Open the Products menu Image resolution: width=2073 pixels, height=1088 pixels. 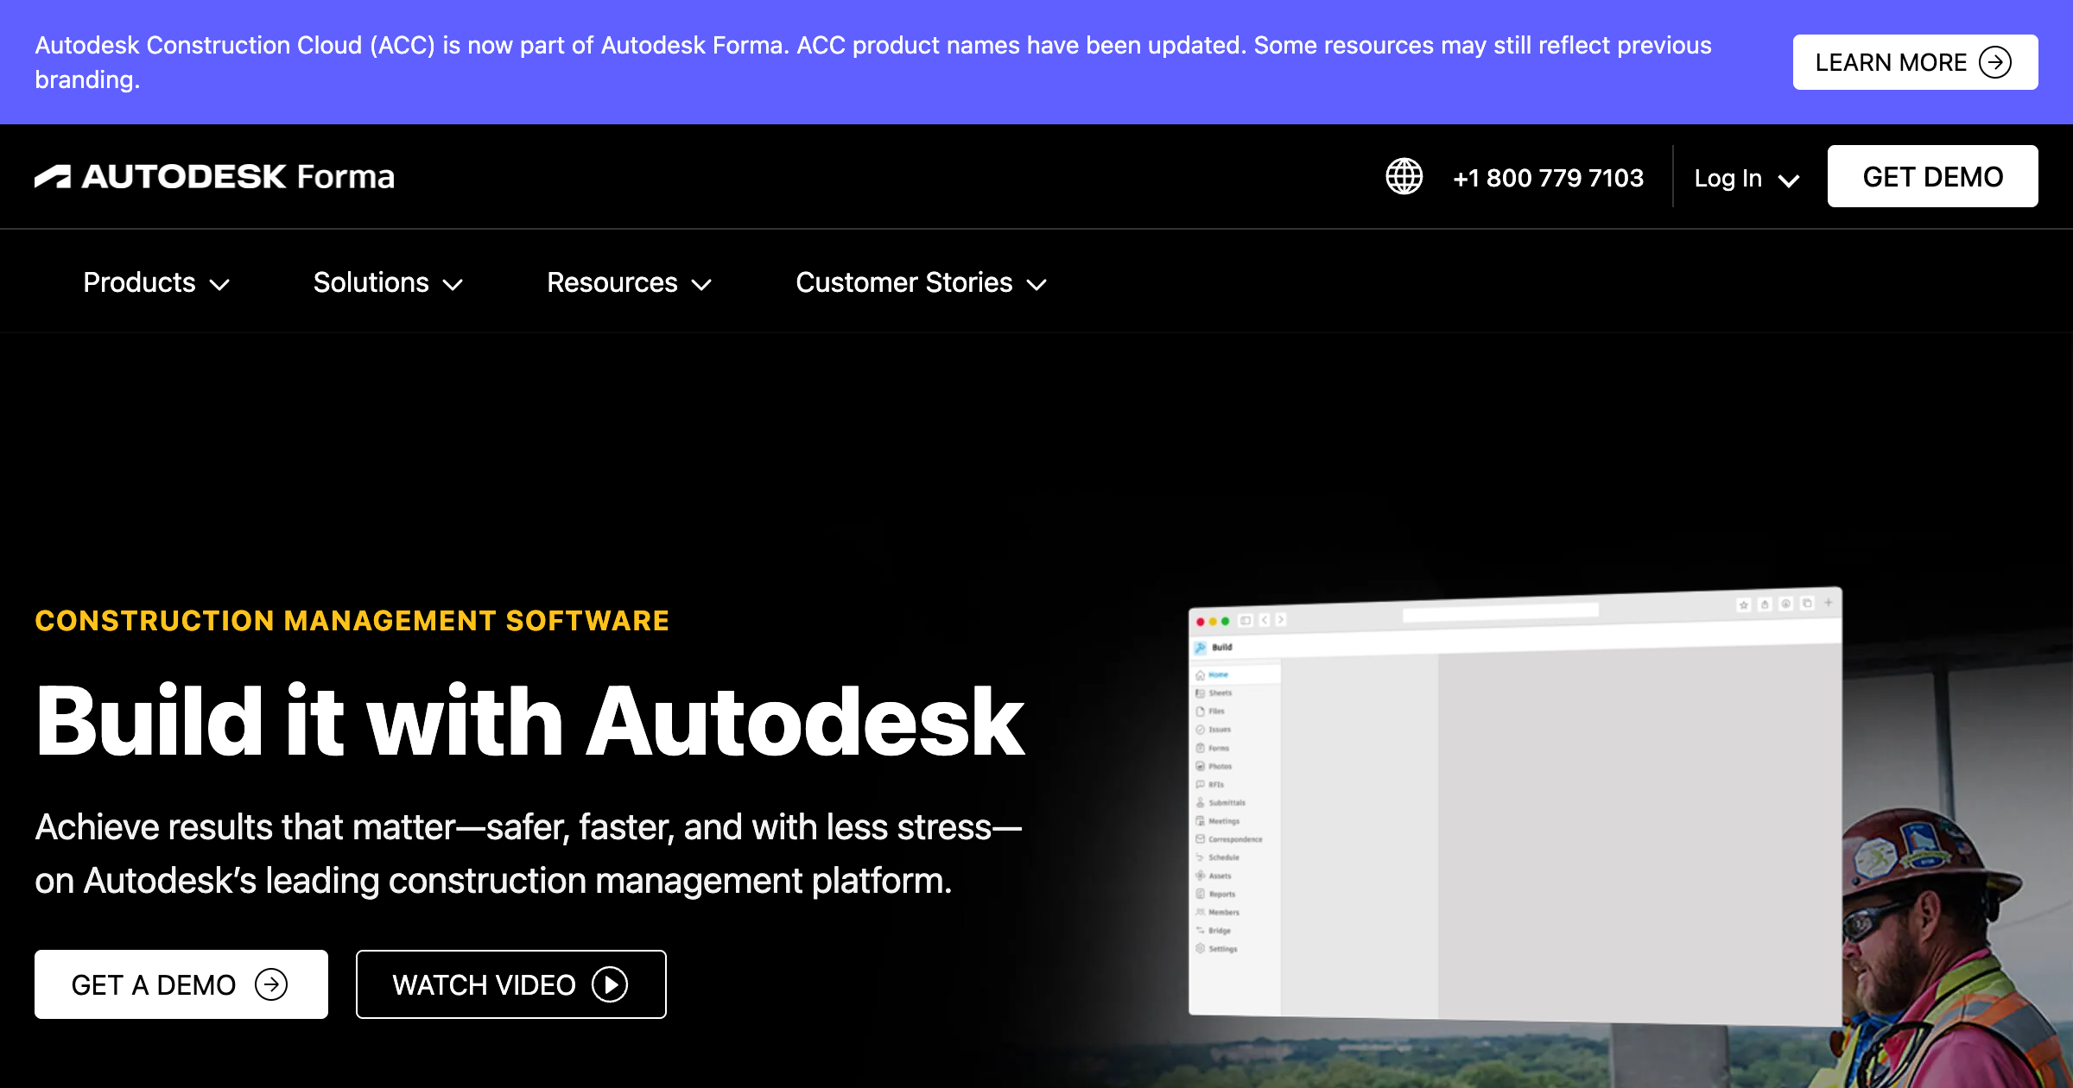click(156, 282)
